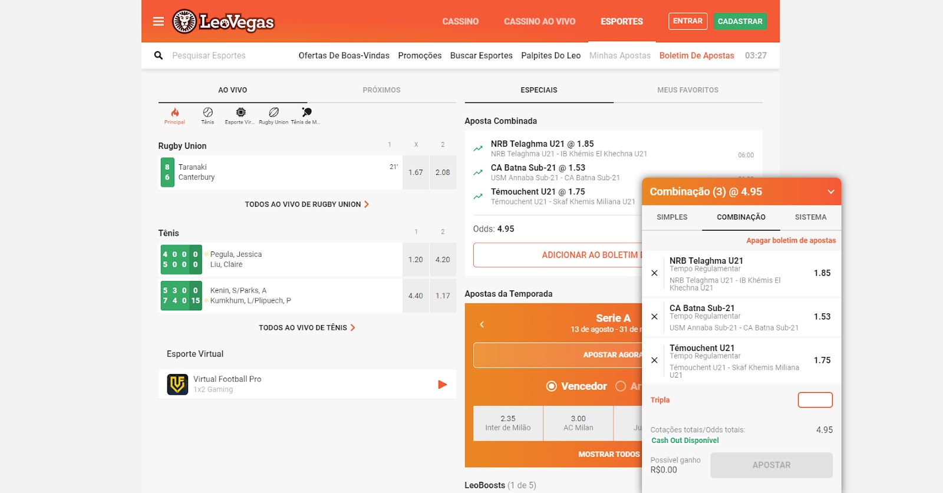Open Kenin/Parks vs Kumkhum/Plipuech match
Screen dimensions: 943x493
click(x=281, y=296)
